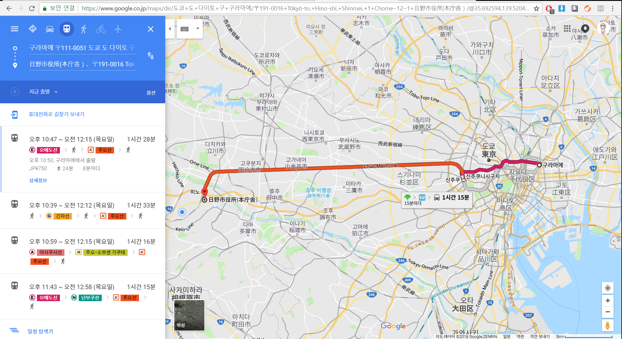Viewport: 622px width, 339px height.
Task: Open the 옵션 route options
Action: tap(151, 93)
